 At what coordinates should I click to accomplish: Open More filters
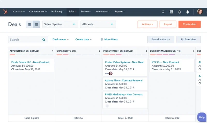tap(109, 40)
